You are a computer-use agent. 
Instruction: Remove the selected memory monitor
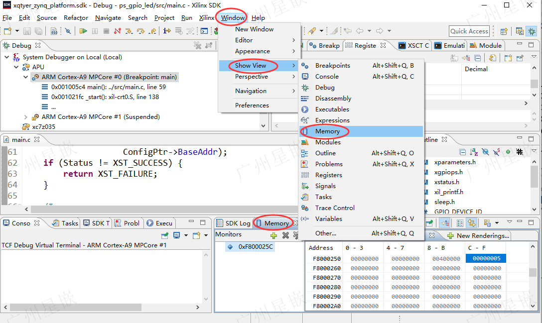click(x=285, y=235)
